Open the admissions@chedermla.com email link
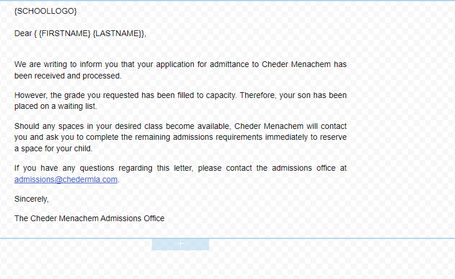Viewport: 455px width, 279px height. pos(66,179)
